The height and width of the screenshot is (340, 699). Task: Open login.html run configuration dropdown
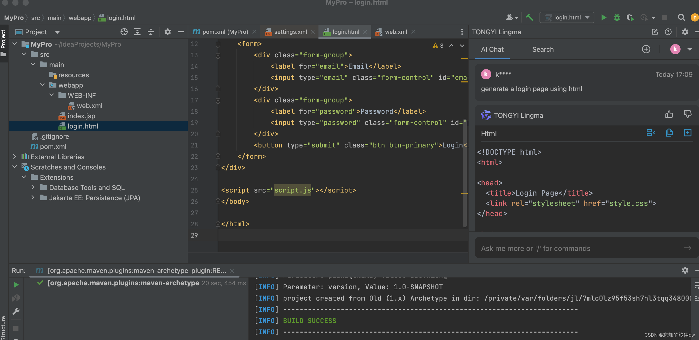[x=567, y=18]
